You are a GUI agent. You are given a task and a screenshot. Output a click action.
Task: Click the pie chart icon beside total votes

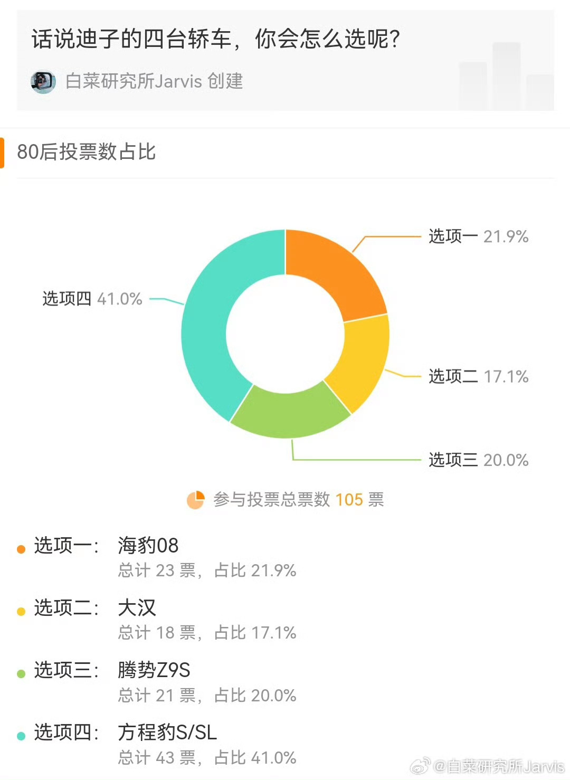tap(196, 500)
